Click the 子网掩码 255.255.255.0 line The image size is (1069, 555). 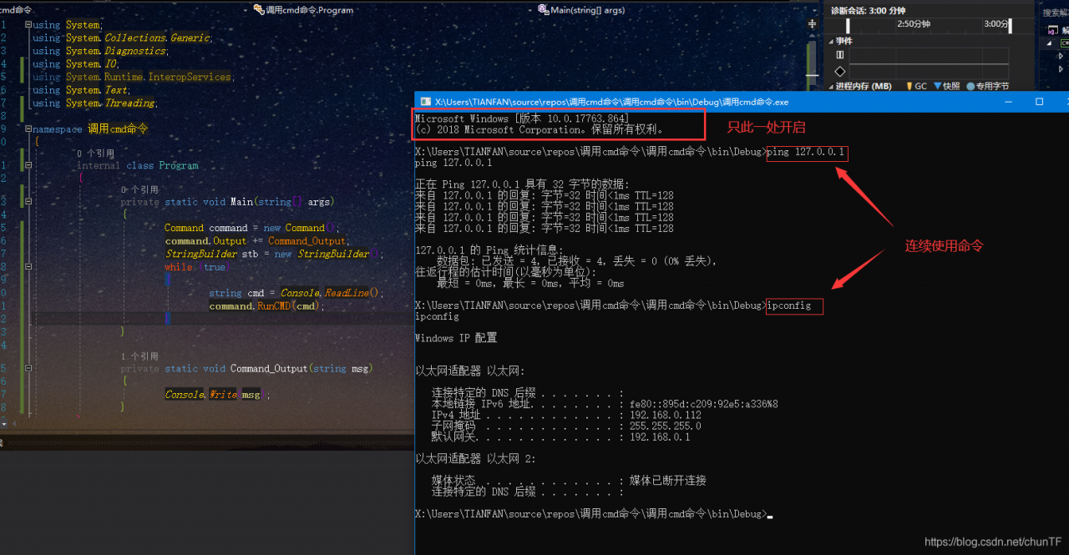566,426
